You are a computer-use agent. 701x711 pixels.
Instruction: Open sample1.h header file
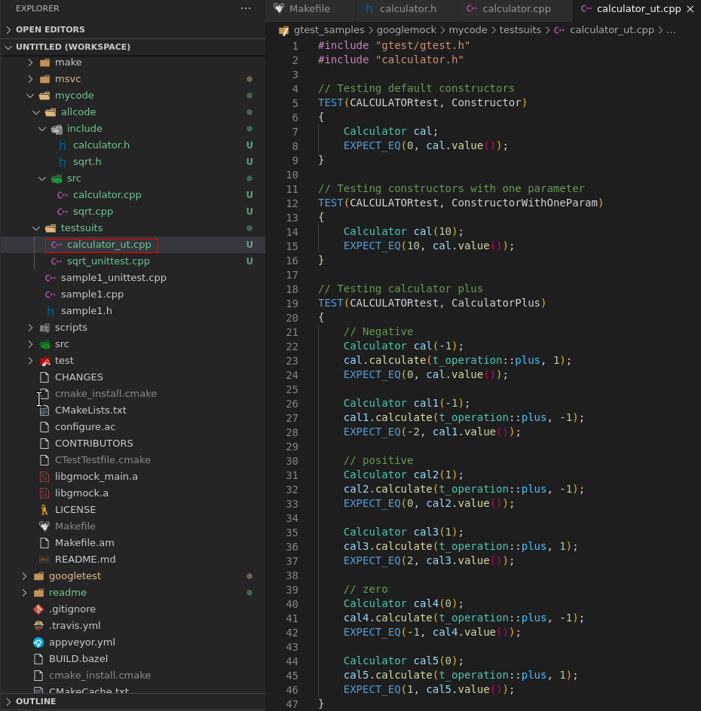point(86,311)
